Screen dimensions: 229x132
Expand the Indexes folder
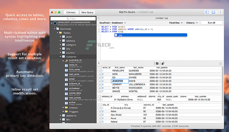tap(63, 107)
